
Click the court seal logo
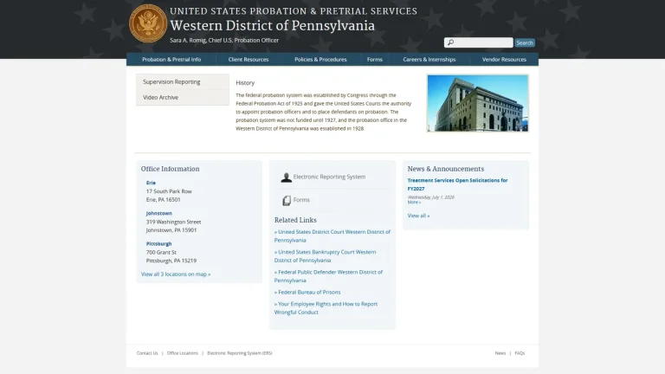pyautogui.click(x=148, y=23)
